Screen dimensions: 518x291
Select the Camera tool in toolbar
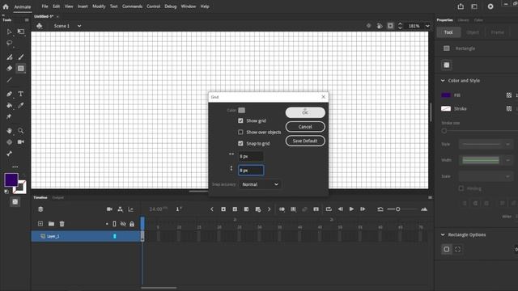[21, 142]
